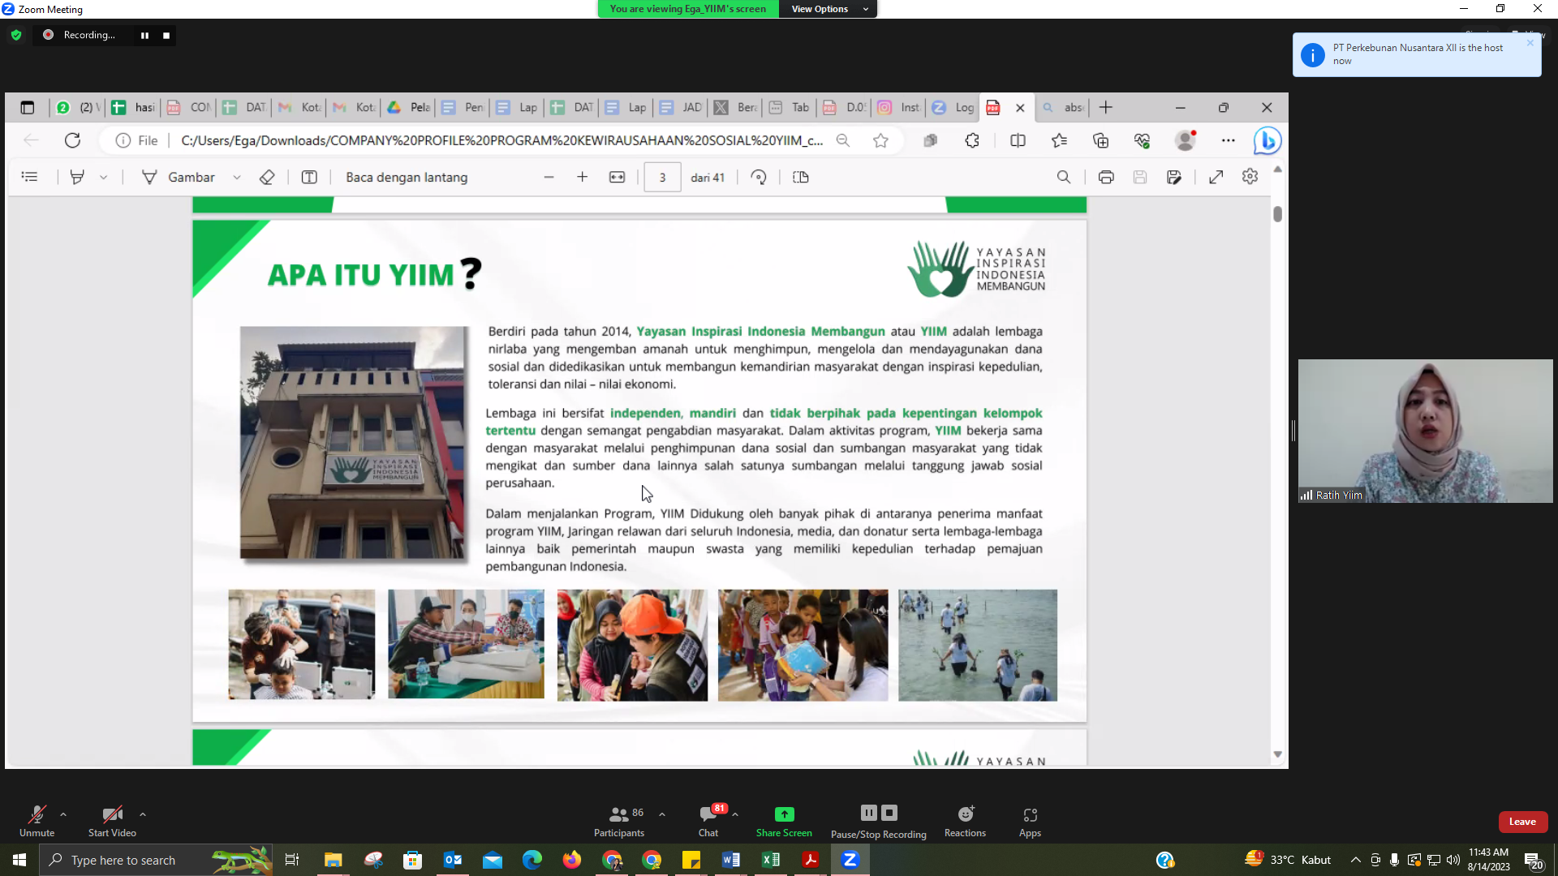The width and height of the screenshot is (1558, 876).
Task: Expand audio settings arrow beside Unmute
Action: (63, 814)
